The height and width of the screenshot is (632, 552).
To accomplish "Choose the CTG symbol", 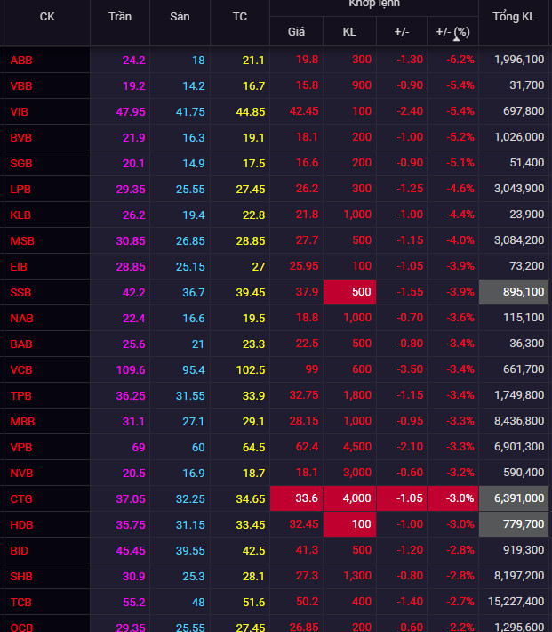I will [21, 499].
